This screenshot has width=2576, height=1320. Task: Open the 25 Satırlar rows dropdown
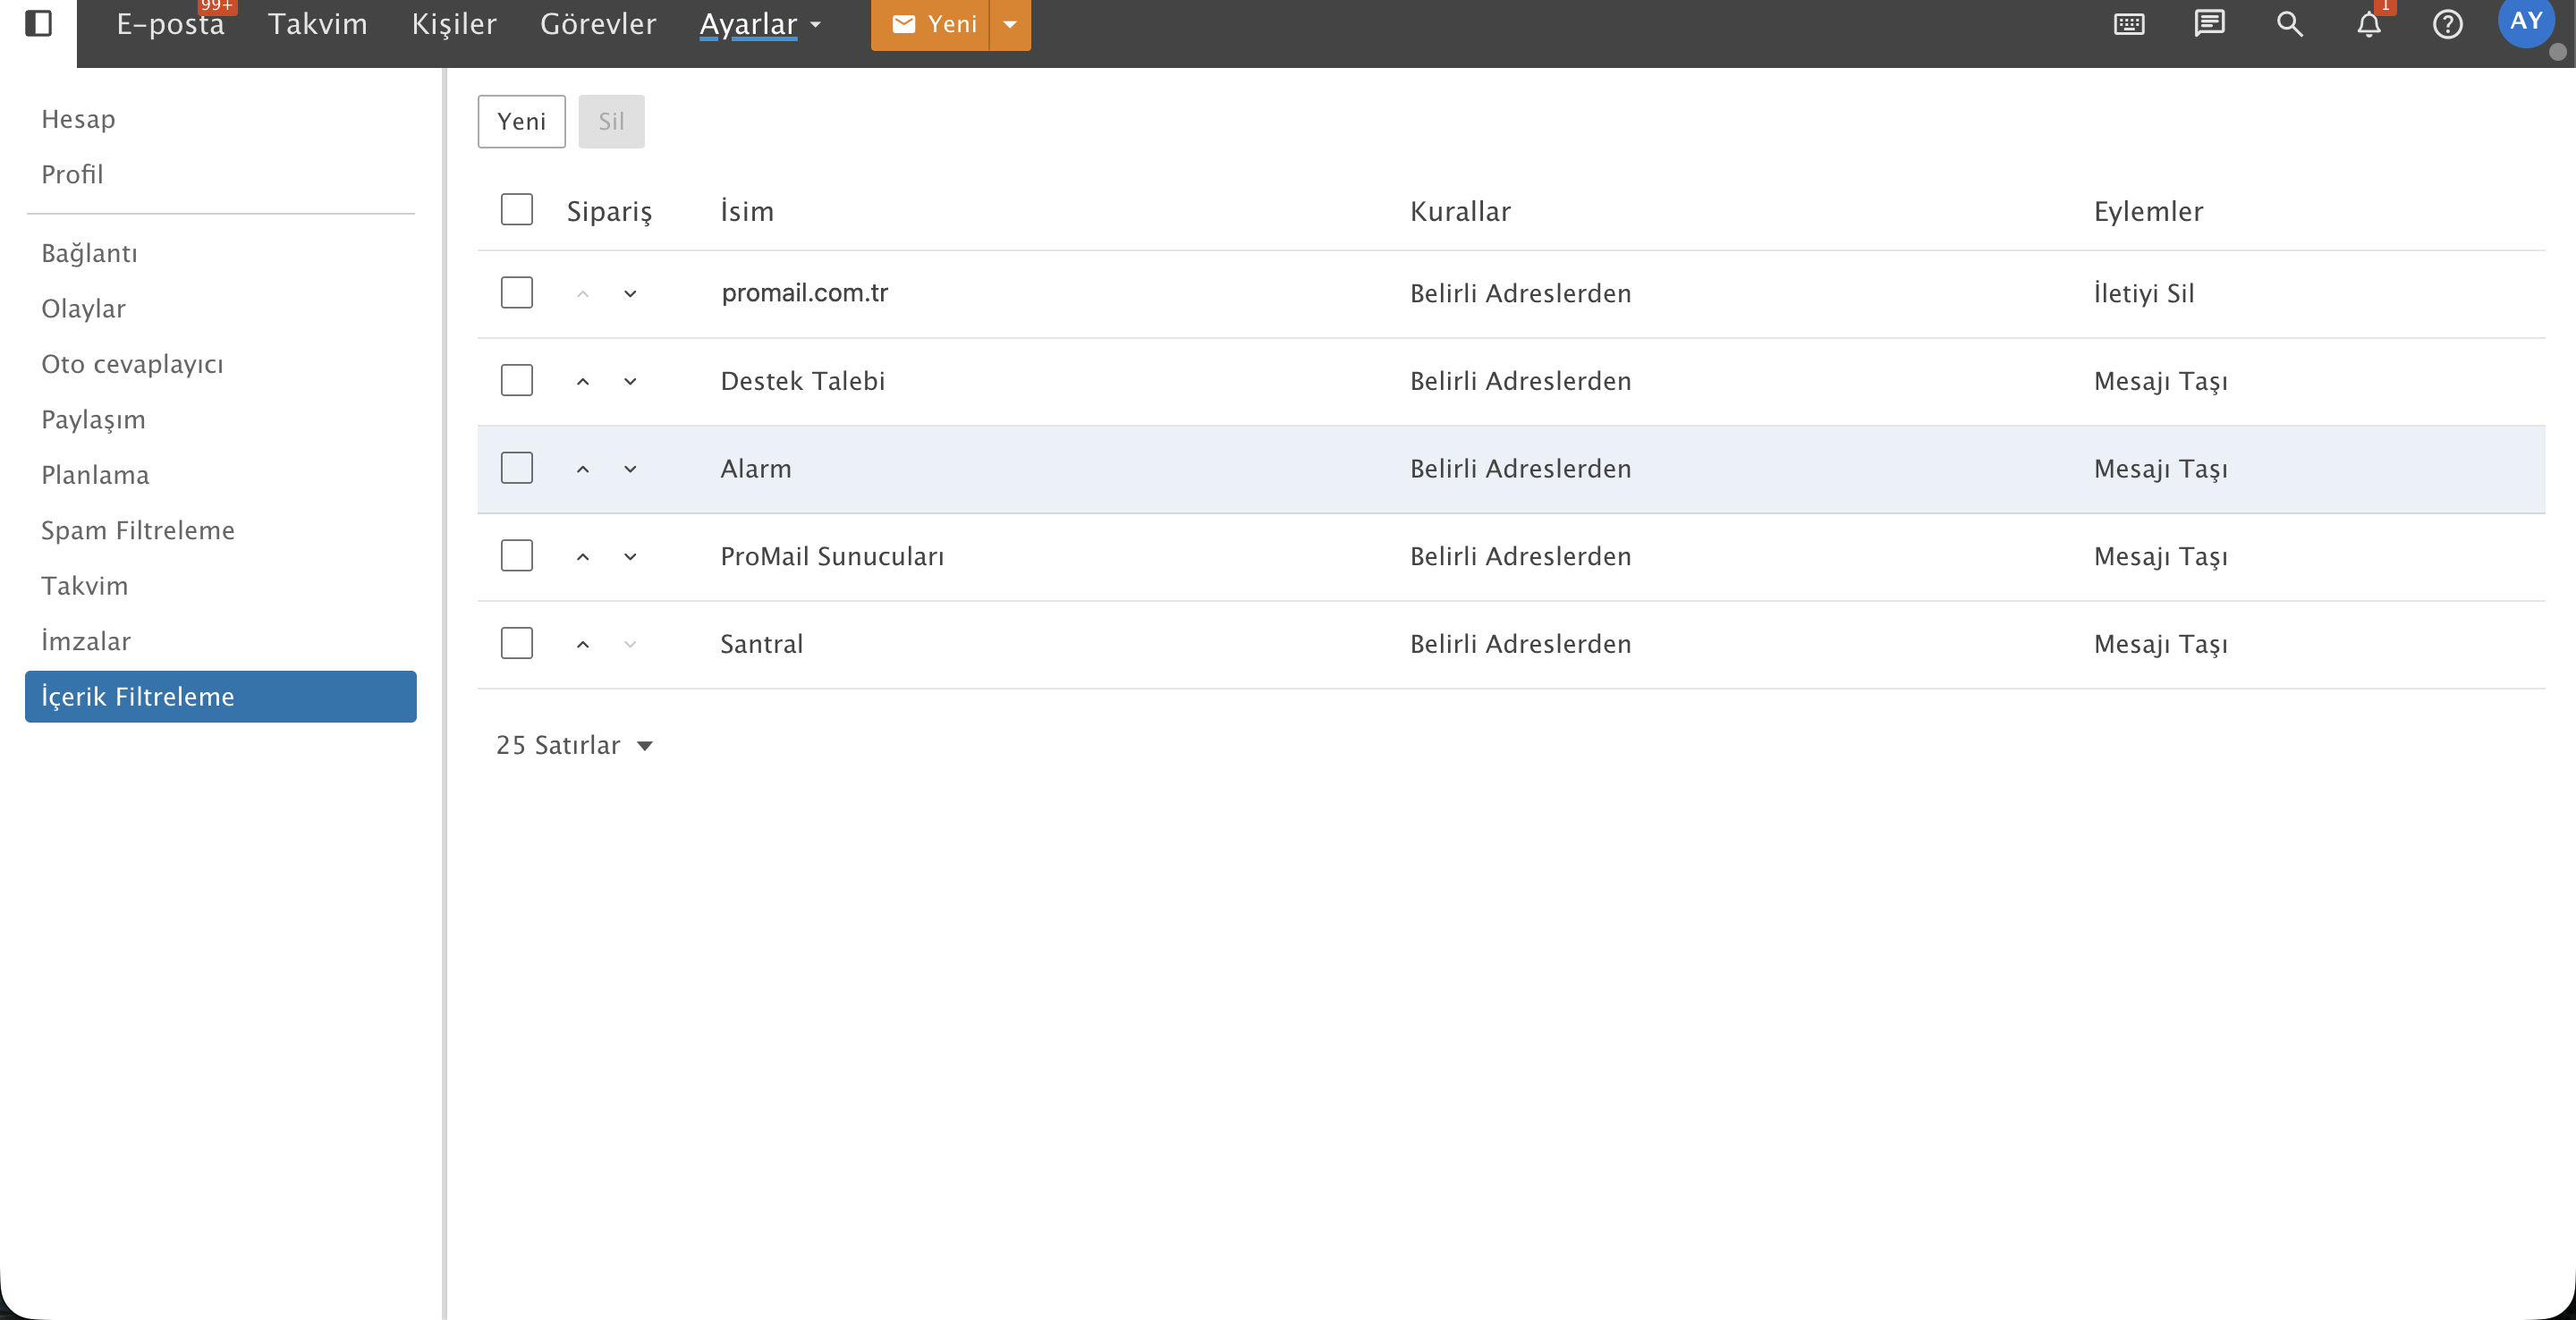click(574, 745)
